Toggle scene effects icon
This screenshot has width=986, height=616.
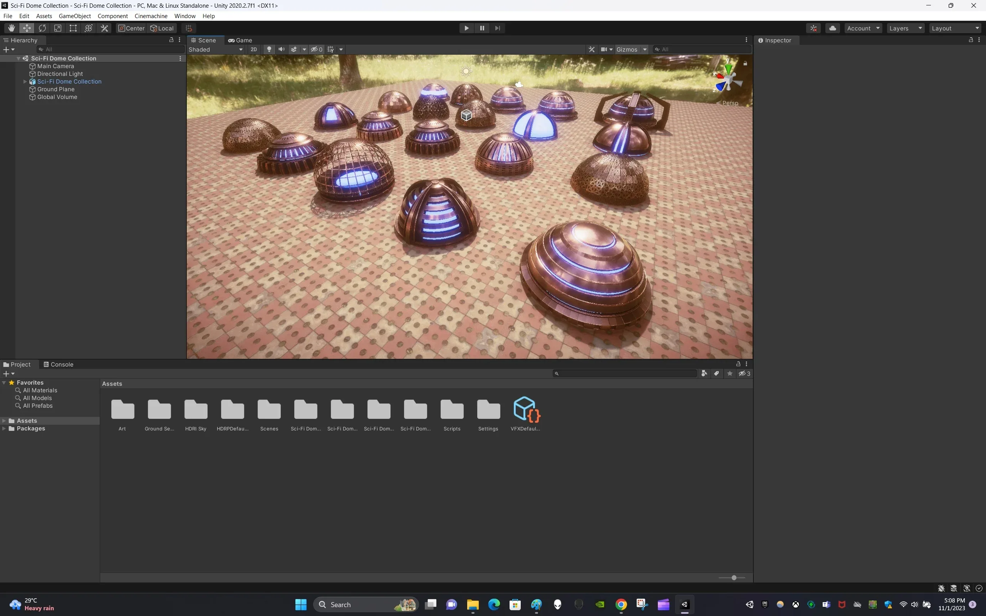pos(294,49)
